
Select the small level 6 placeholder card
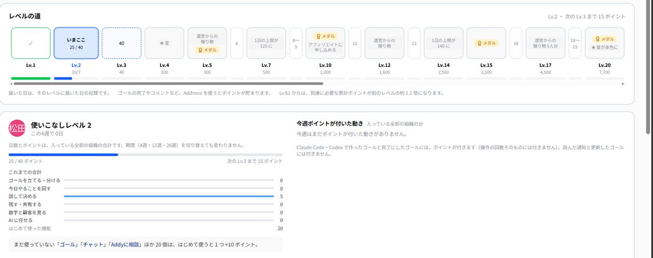pos(237,43)
